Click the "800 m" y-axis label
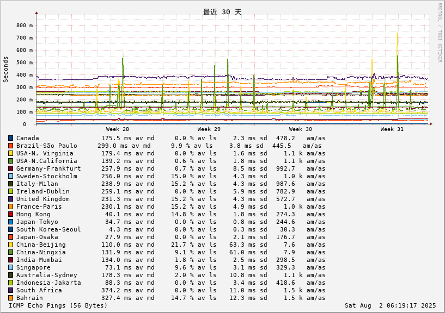This screenshot has height=313, width=445. pos(25,26)
